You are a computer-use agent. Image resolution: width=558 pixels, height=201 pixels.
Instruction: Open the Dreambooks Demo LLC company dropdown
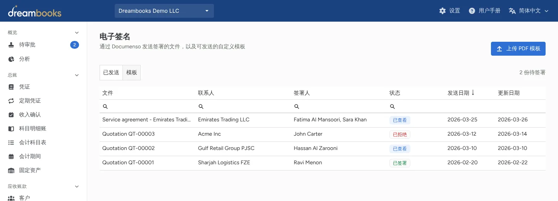(x=164, y=11)
